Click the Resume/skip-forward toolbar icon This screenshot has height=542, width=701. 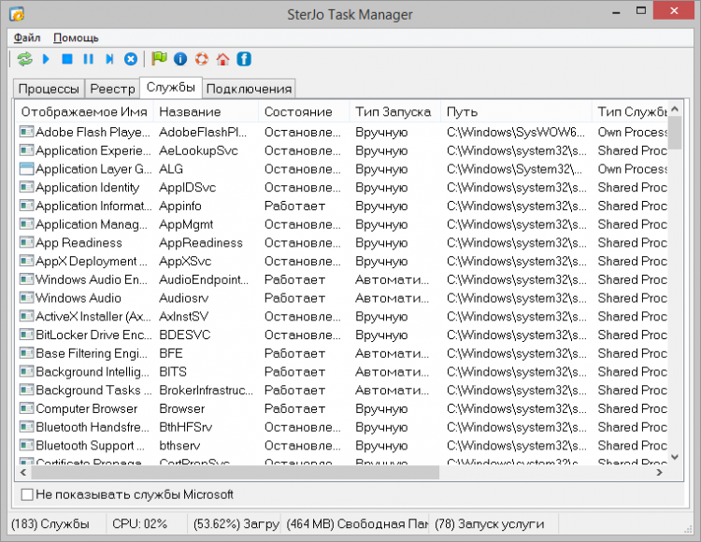(109, 59)
